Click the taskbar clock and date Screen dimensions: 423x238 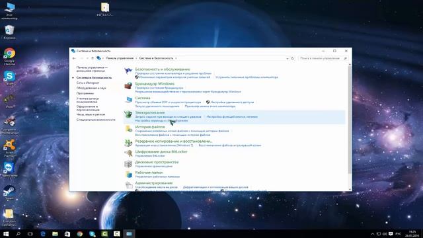[x=412, y=233]
